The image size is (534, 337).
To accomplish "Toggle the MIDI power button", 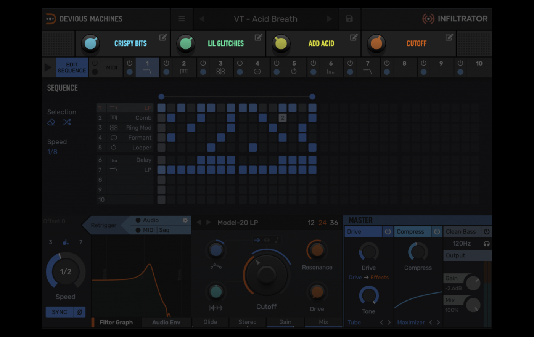I will [x=95, y=63].
